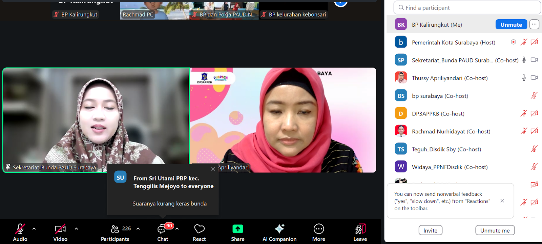This screenshot has height=244, width=542.
Task: Click microphone icon for Sekretariat_Bunda PAUD row
Action: click(524, 60)
